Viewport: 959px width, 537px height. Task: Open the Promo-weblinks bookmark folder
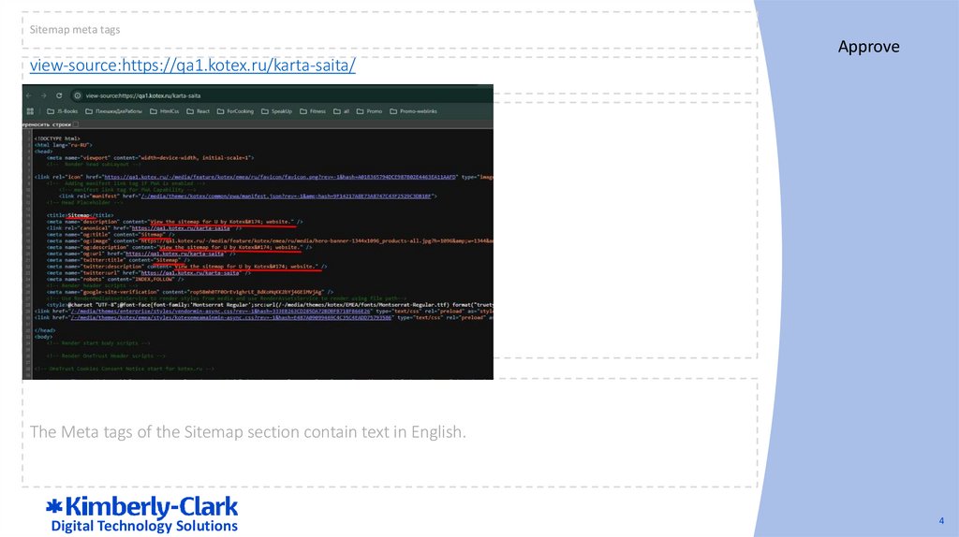pyautogui.click(x=413, y=111)
